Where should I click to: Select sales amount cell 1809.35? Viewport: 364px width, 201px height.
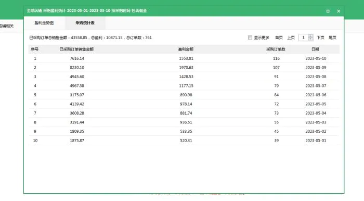(77, 131)
